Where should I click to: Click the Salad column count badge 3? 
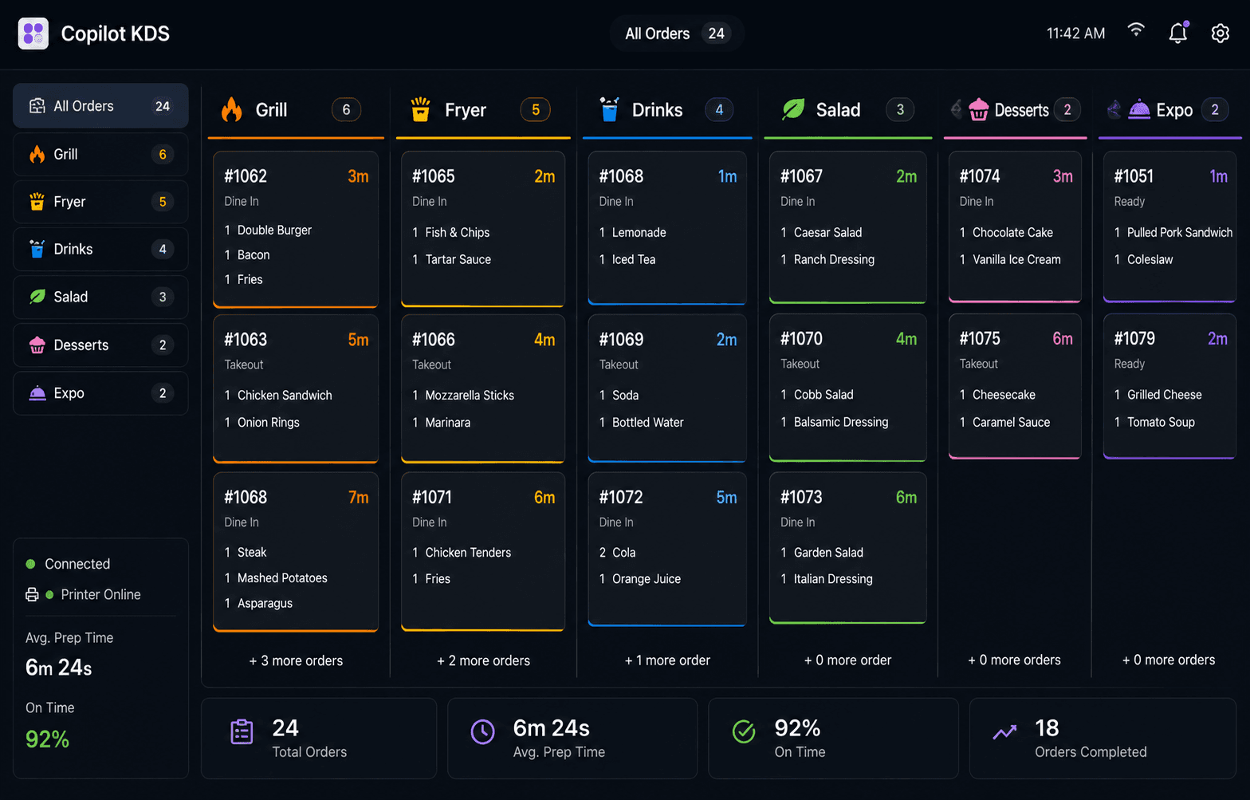click(x=900, y=109)
